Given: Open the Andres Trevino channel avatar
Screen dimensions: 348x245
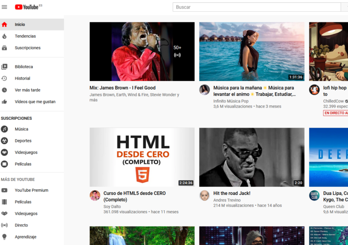Looking at the screenshot, I should pos(204,195).
